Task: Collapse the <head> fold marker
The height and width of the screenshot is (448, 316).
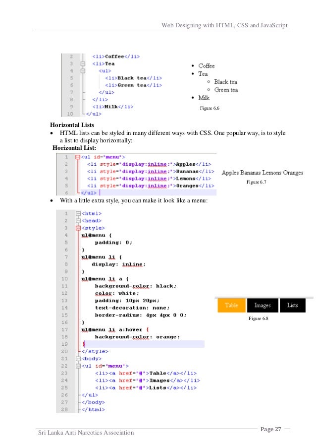Action: click(78, 221)
